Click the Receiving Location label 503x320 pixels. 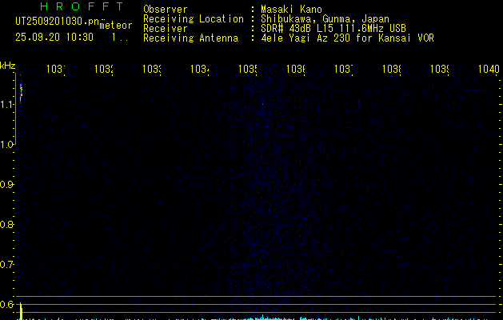[193, 18]
